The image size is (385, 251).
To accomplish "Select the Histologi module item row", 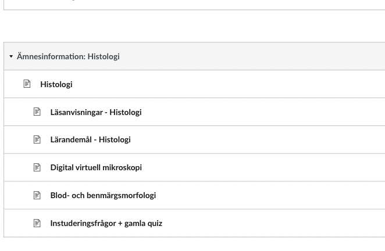I will pyautogui.click(x=233, y=84).
